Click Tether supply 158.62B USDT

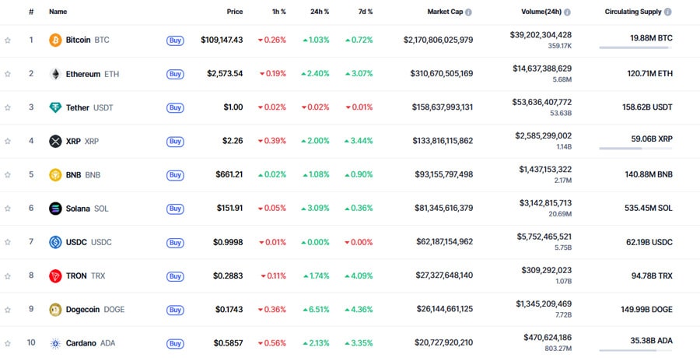pyautogui.click(x=647, y=107)
